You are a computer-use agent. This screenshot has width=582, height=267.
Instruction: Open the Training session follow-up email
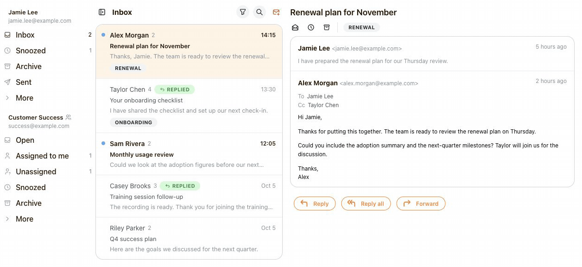(189, 196)
